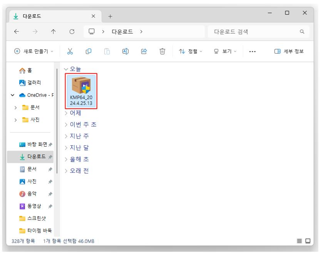
Task: Open 새로 만들기 dropdown
Action: 34,51
